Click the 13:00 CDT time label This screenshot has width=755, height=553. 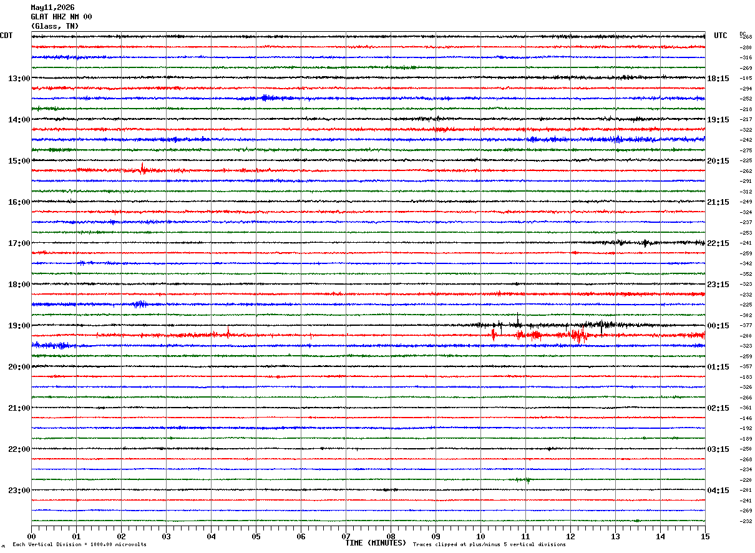click(x=19, y=79)
